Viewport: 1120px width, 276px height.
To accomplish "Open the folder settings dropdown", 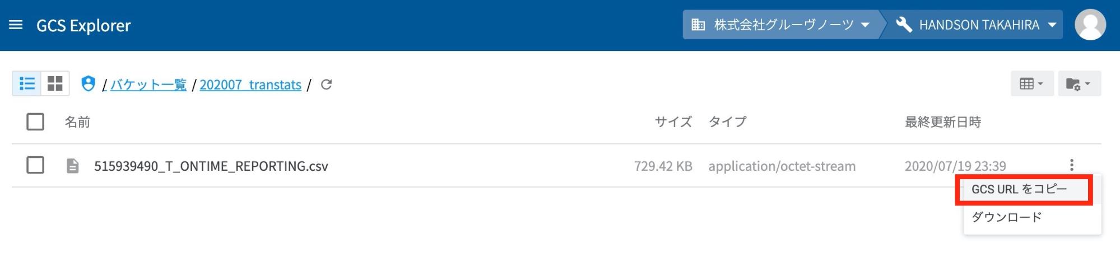I will click(1079, 84).
